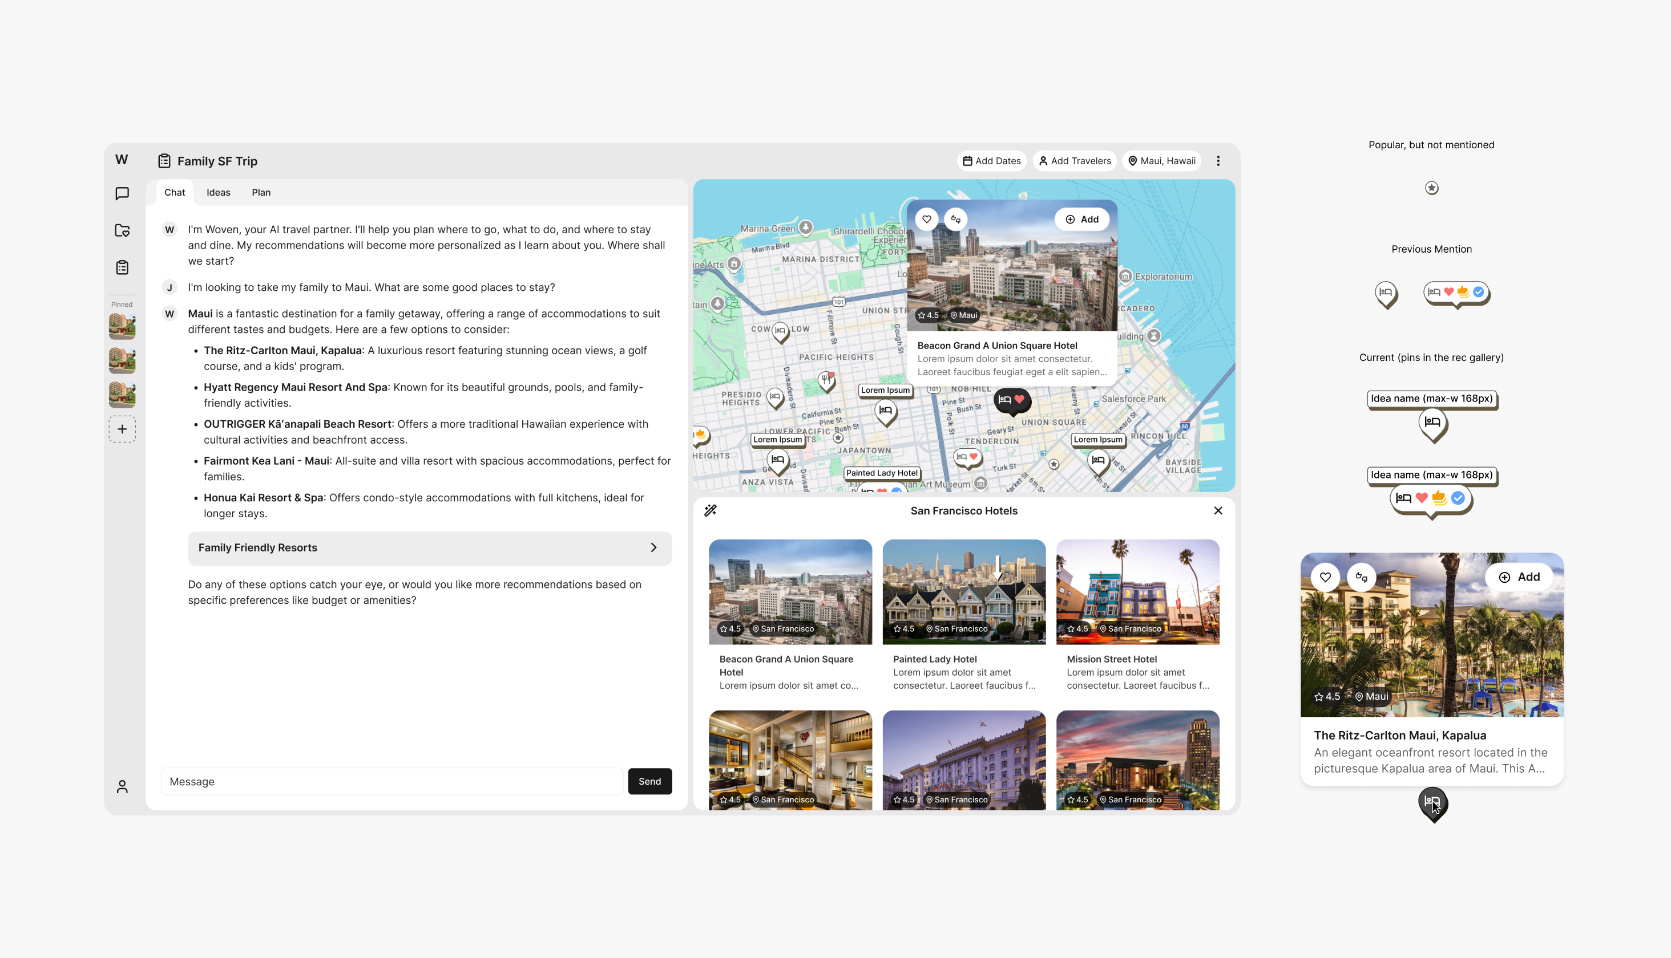Viewport: 1671px width, 958px height.
Task: Open first pinned thumbnail in sidebar
Action: tap(122, 326)
